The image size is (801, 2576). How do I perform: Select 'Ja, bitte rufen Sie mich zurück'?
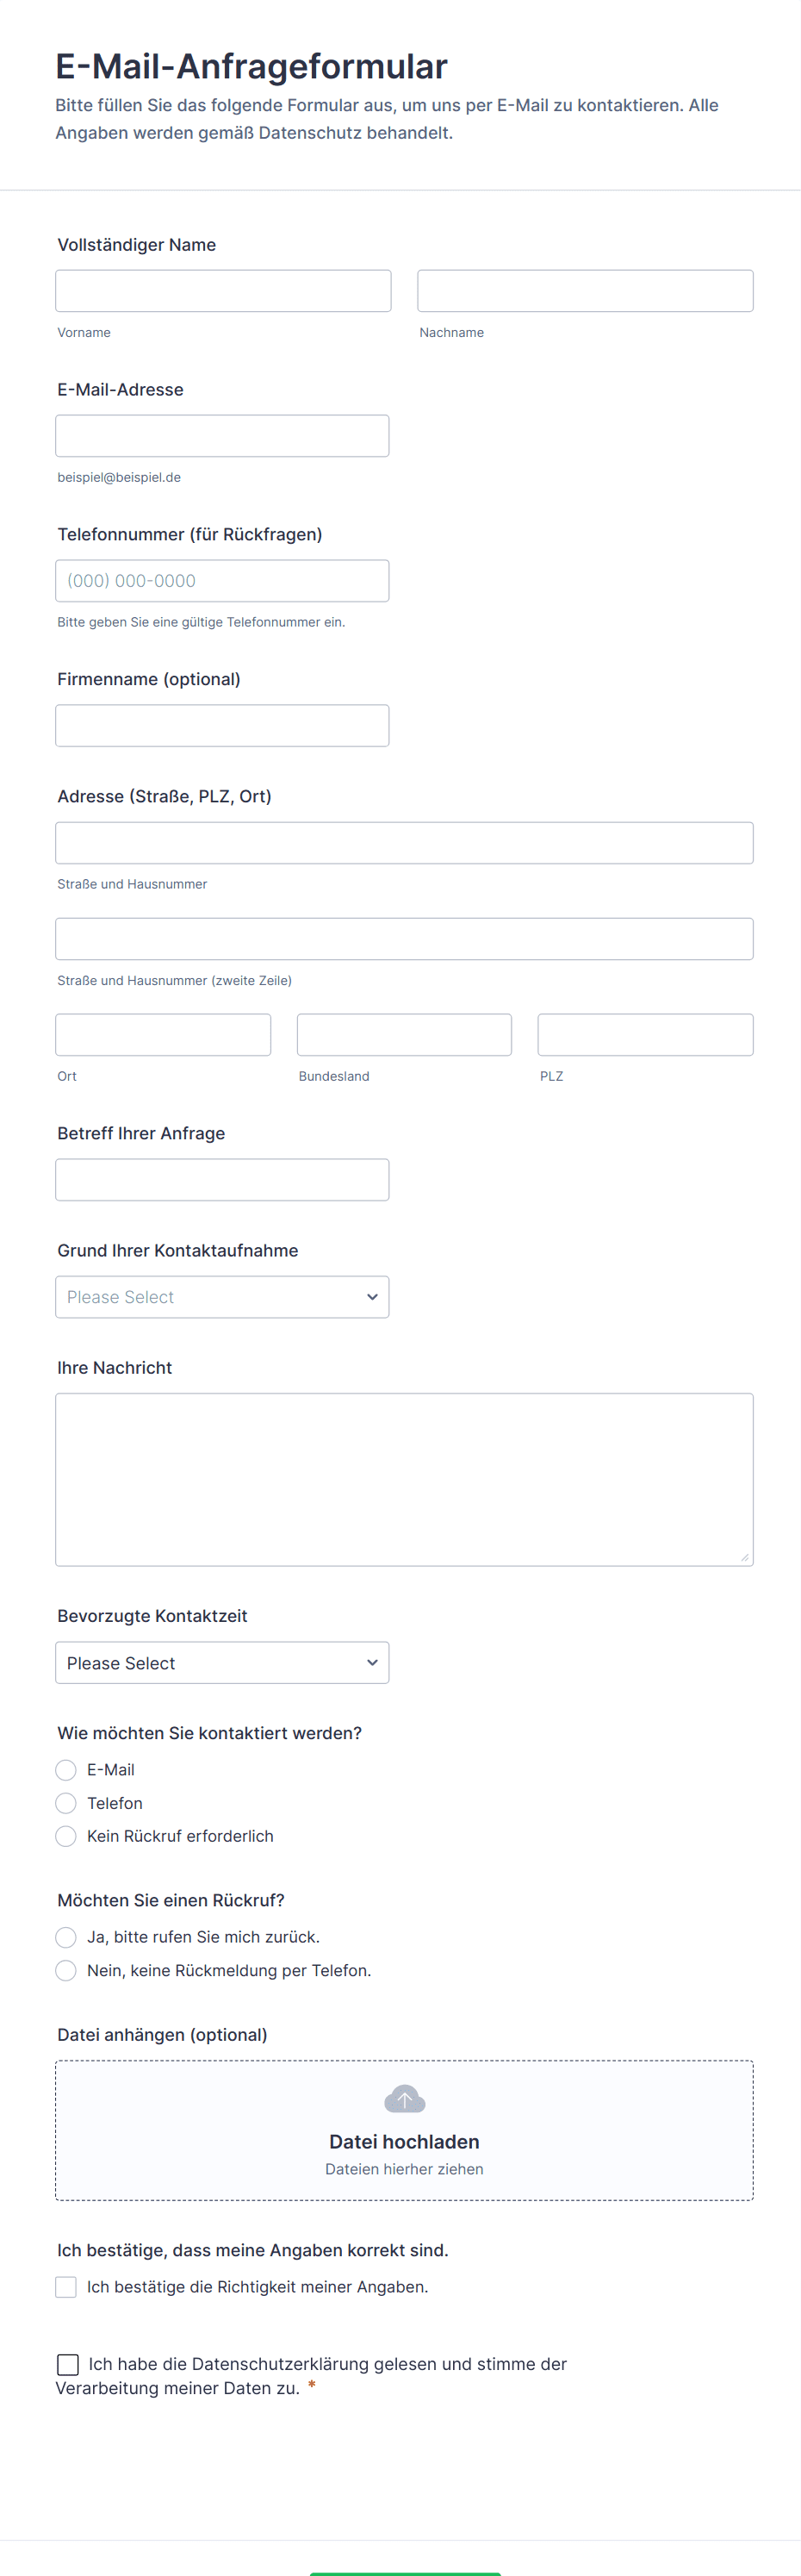(x=66, y=1937)
